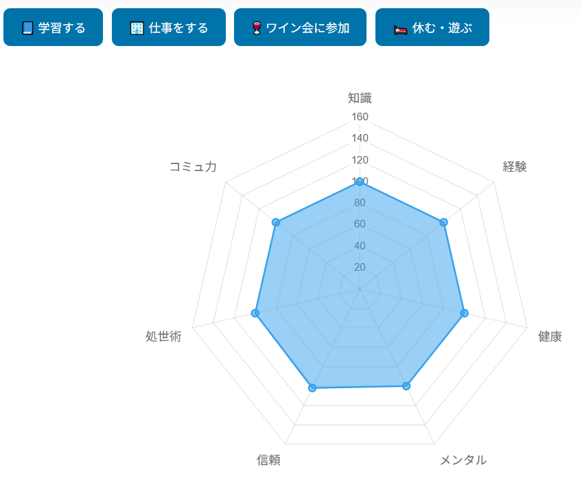This screenshot has width=582, height=483.
Task: Click the 160 scale tick label
Action: click(x=360, y=117)
